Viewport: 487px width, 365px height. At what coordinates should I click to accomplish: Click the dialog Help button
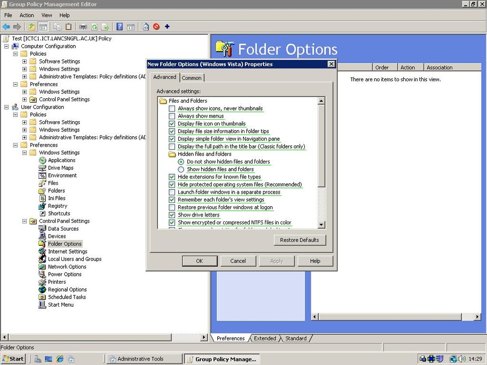[x=315, y=261]
